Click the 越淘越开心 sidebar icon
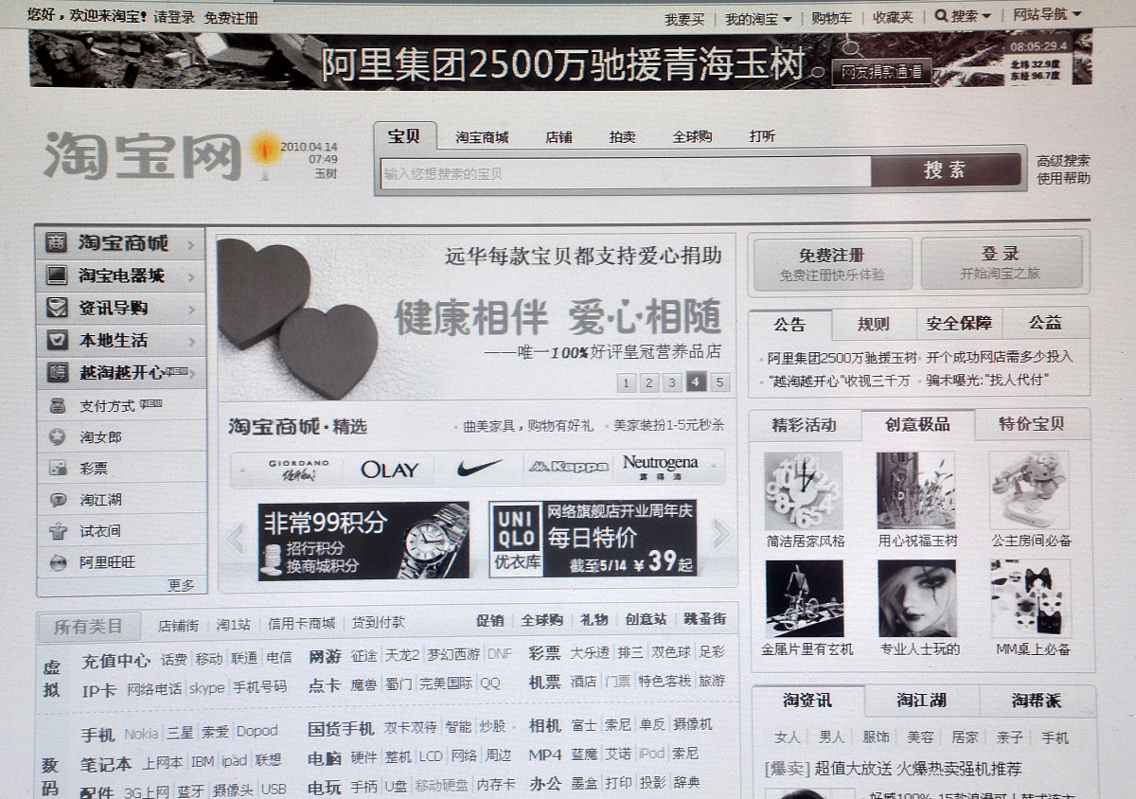The width and height of the screenshot is (1136, 799). pyautogui.click(x=58, y=372)
